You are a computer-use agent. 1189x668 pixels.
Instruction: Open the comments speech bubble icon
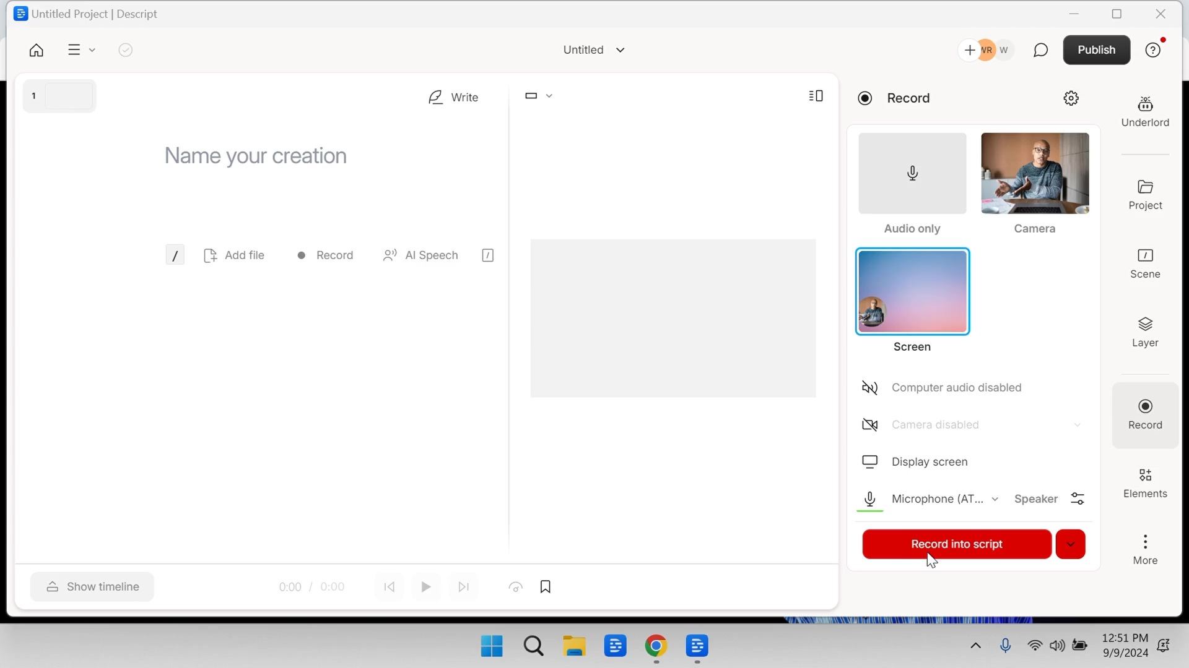1040,50
